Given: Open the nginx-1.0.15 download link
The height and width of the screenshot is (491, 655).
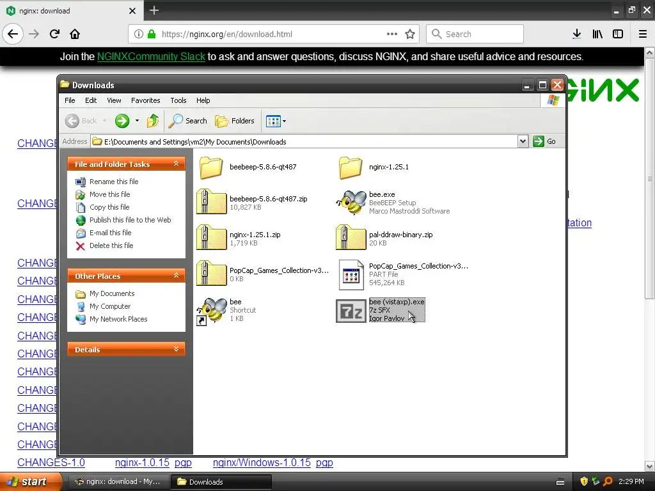Looking at the screenshot, I should click(x=142, y=463).
